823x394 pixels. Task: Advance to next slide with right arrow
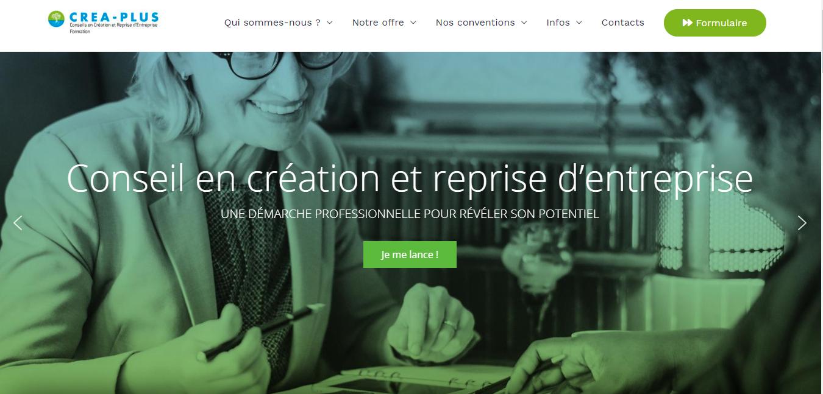(x=802, y=223)
